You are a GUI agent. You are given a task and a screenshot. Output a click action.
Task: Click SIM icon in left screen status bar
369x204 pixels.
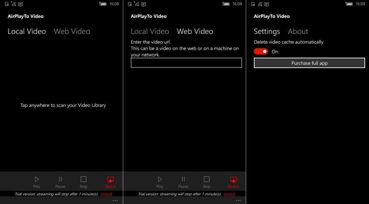7,4
